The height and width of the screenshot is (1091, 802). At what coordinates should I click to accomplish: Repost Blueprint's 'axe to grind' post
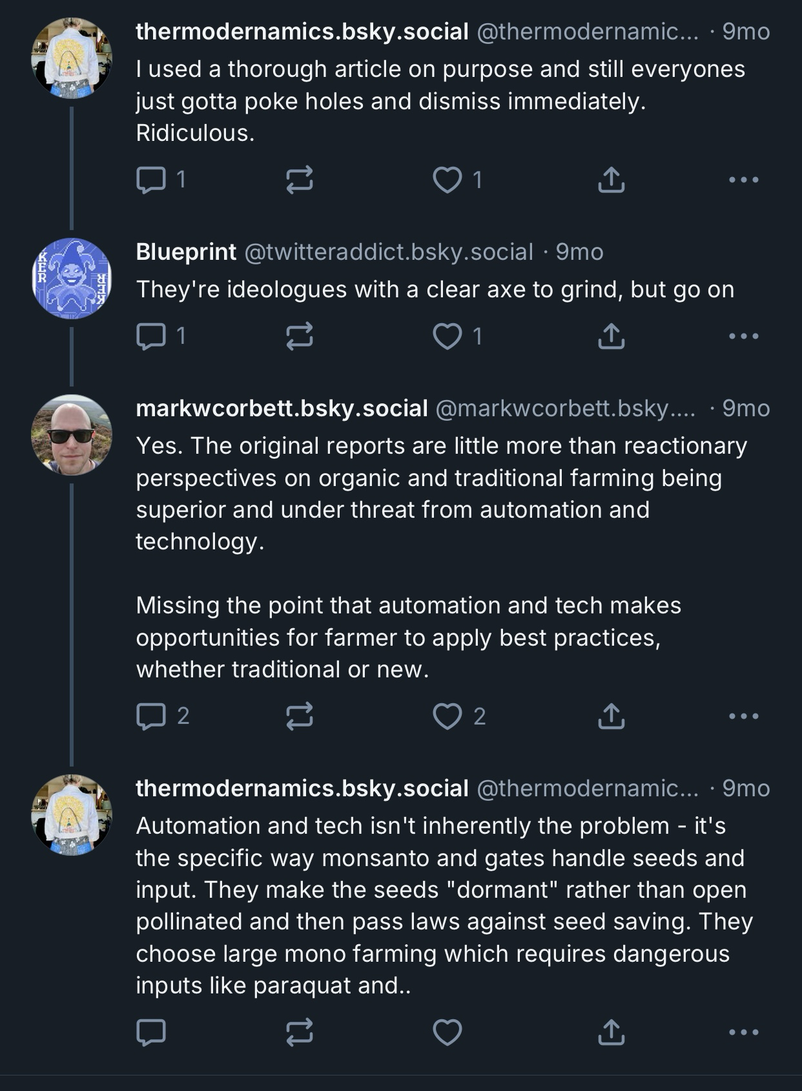pyautogui.click(x=300, y=336)
